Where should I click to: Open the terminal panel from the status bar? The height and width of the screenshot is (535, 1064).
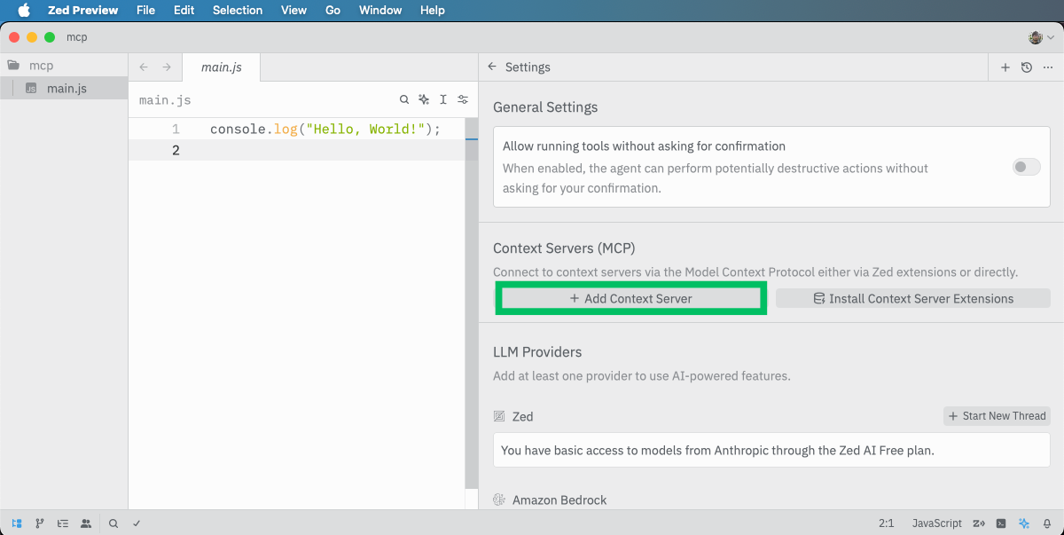pos(1001,523)
